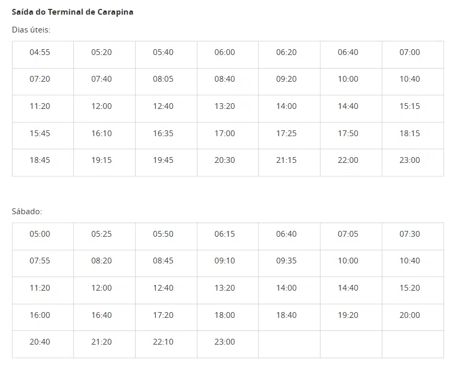This screenshot has width=475, height=365.
Task: Select the 16:35 weekday departure
Action: pyautogui.click(x=163, y=134)
